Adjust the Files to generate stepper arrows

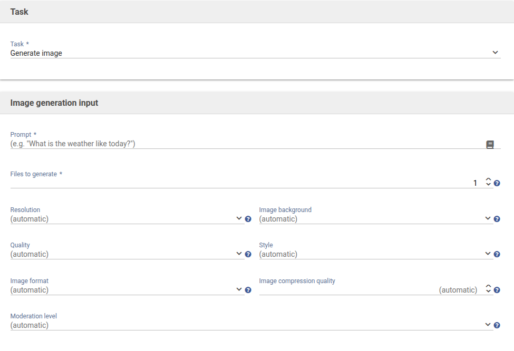[x=488, y=182]
